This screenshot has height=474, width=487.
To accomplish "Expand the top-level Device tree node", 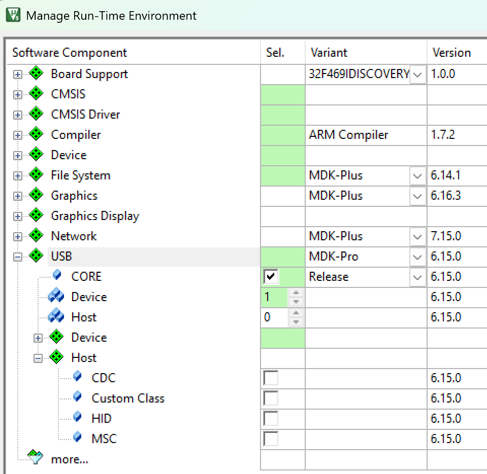I will point(18,156).
